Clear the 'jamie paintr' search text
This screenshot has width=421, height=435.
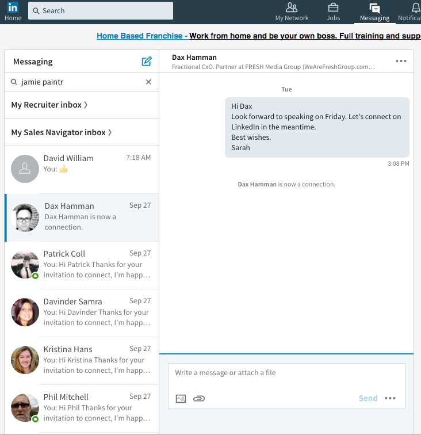148,82
